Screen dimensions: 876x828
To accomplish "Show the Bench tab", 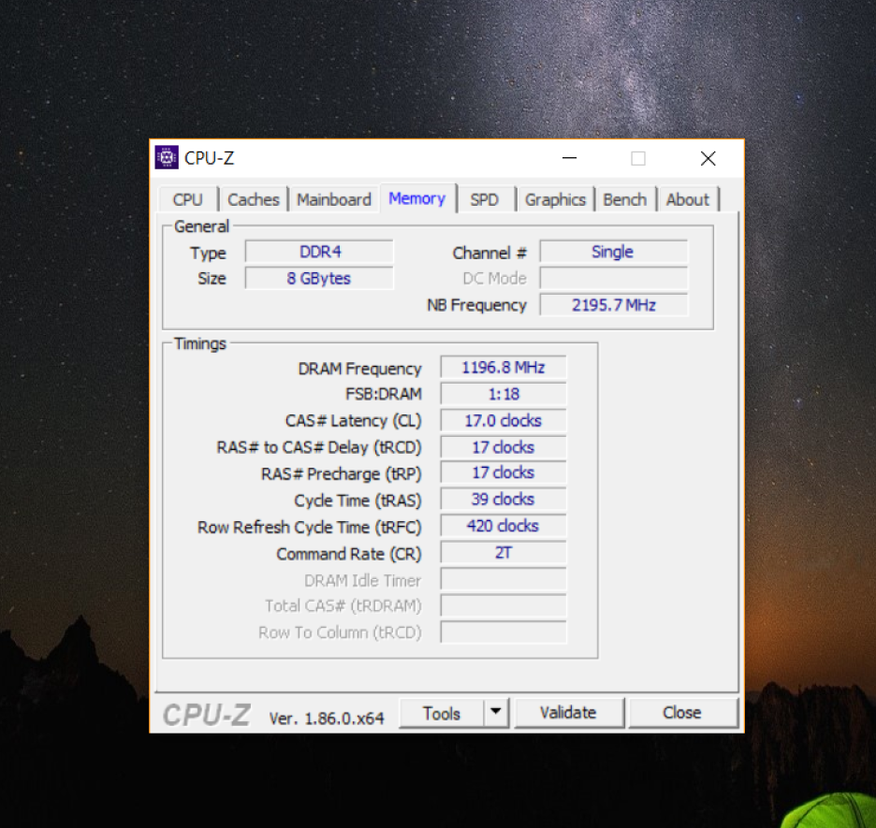I will [624, 199].
